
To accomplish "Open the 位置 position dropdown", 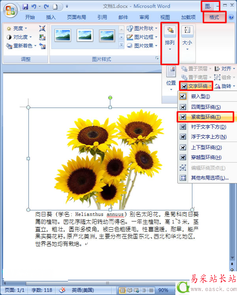I will pyautogui.click(x=171, y=78).
